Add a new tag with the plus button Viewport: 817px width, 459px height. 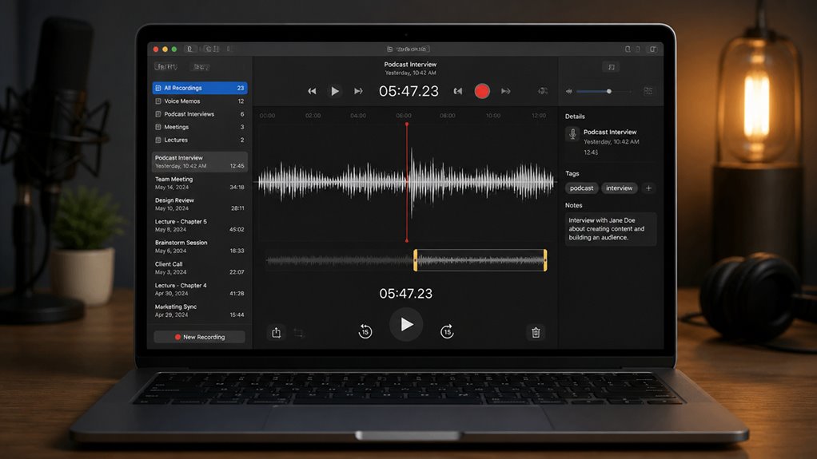tap(648, 188)
